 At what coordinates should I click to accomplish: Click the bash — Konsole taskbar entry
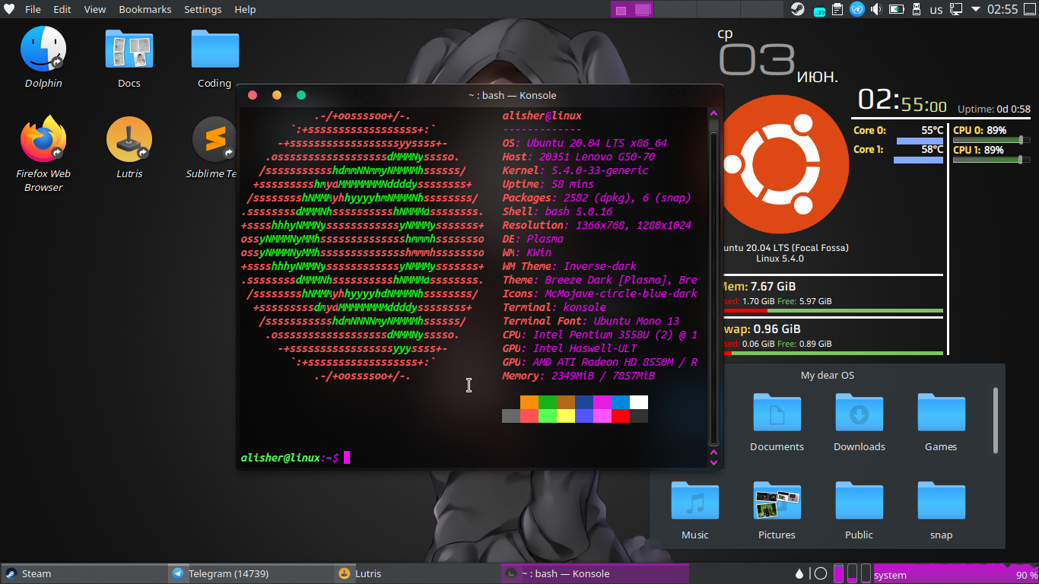595,573
